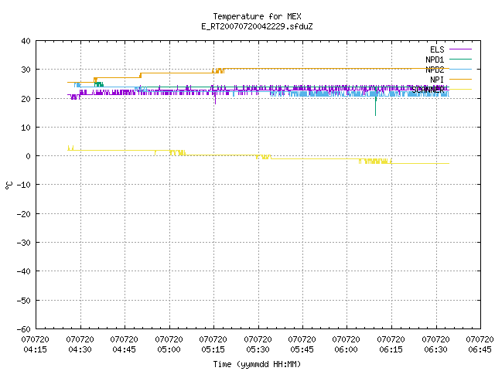Viewport: 495px width, 371px height.
Task: Click the y-axis label 30
Action: (26, 70)
